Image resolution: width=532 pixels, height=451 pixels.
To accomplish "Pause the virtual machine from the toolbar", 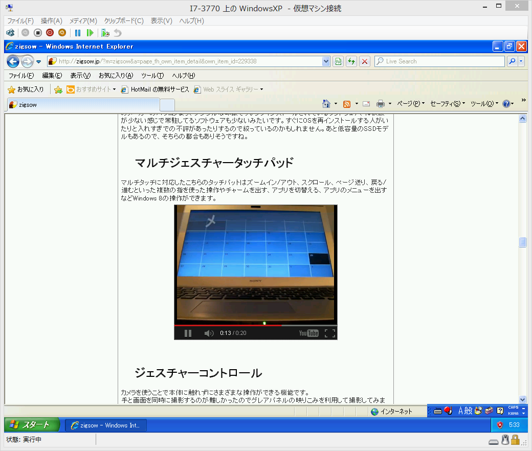I will click(78, 33).
